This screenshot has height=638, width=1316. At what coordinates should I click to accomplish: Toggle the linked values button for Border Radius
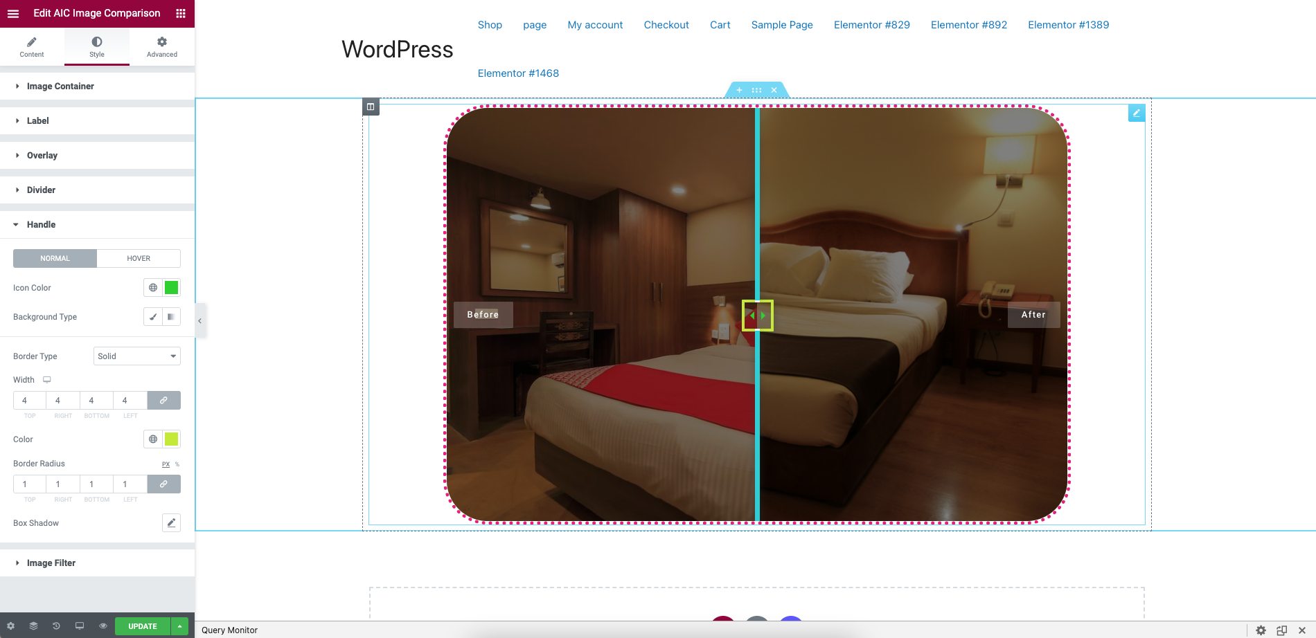pyautogui.click(x=163, y=484)
